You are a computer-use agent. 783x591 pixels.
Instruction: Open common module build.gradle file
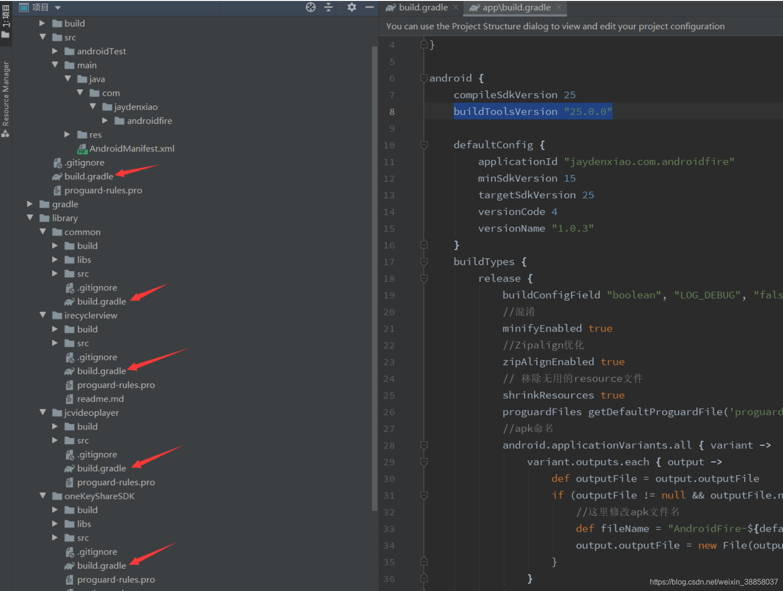pyautogui.click(x=95, y=301)
